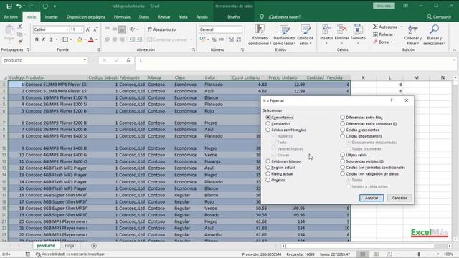Click the zoom slider handle
The height and width of the screenshot is (258, 459).
coord(419,254)
